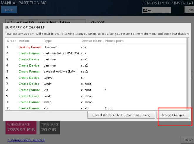Collapse the New CentOS Linux 7 Installation expander
The image size is (194, 144).
click(8, 22)
